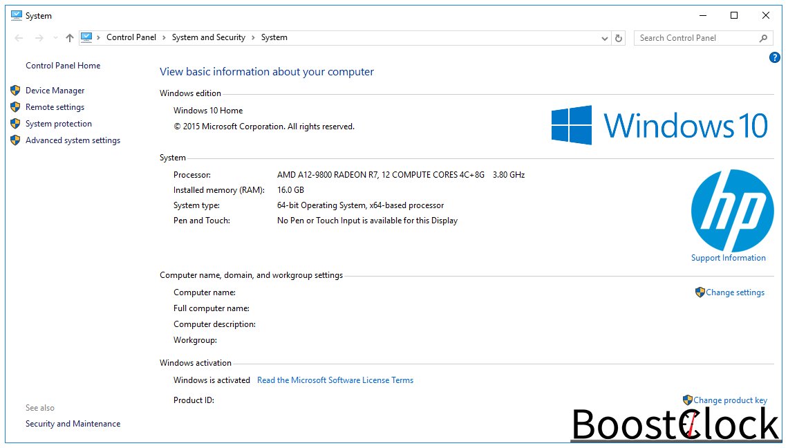Click the magnifier search icon

point(763,38)
